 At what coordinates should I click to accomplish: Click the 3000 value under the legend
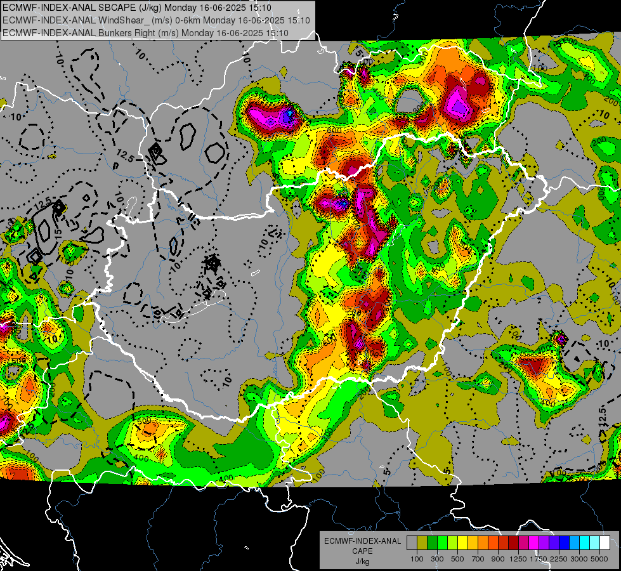pyautogui.click(x=579, y=559)
